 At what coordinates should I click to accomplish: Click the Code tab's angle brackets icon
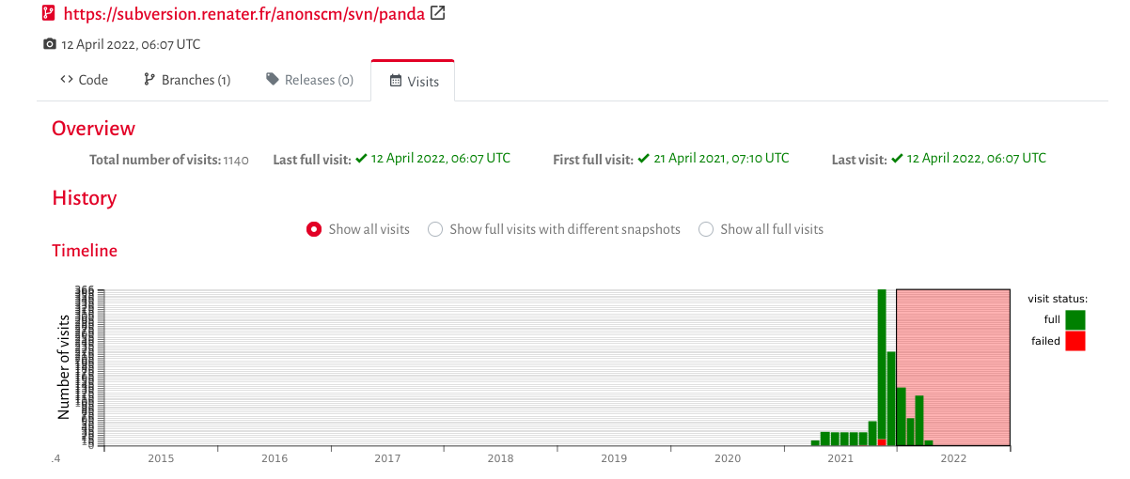pyautogui.click(x=66, y=80)
